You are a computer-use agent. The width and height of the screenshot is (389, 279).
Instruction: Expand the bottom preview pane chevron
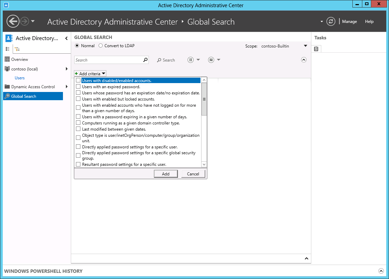[307, 258]
